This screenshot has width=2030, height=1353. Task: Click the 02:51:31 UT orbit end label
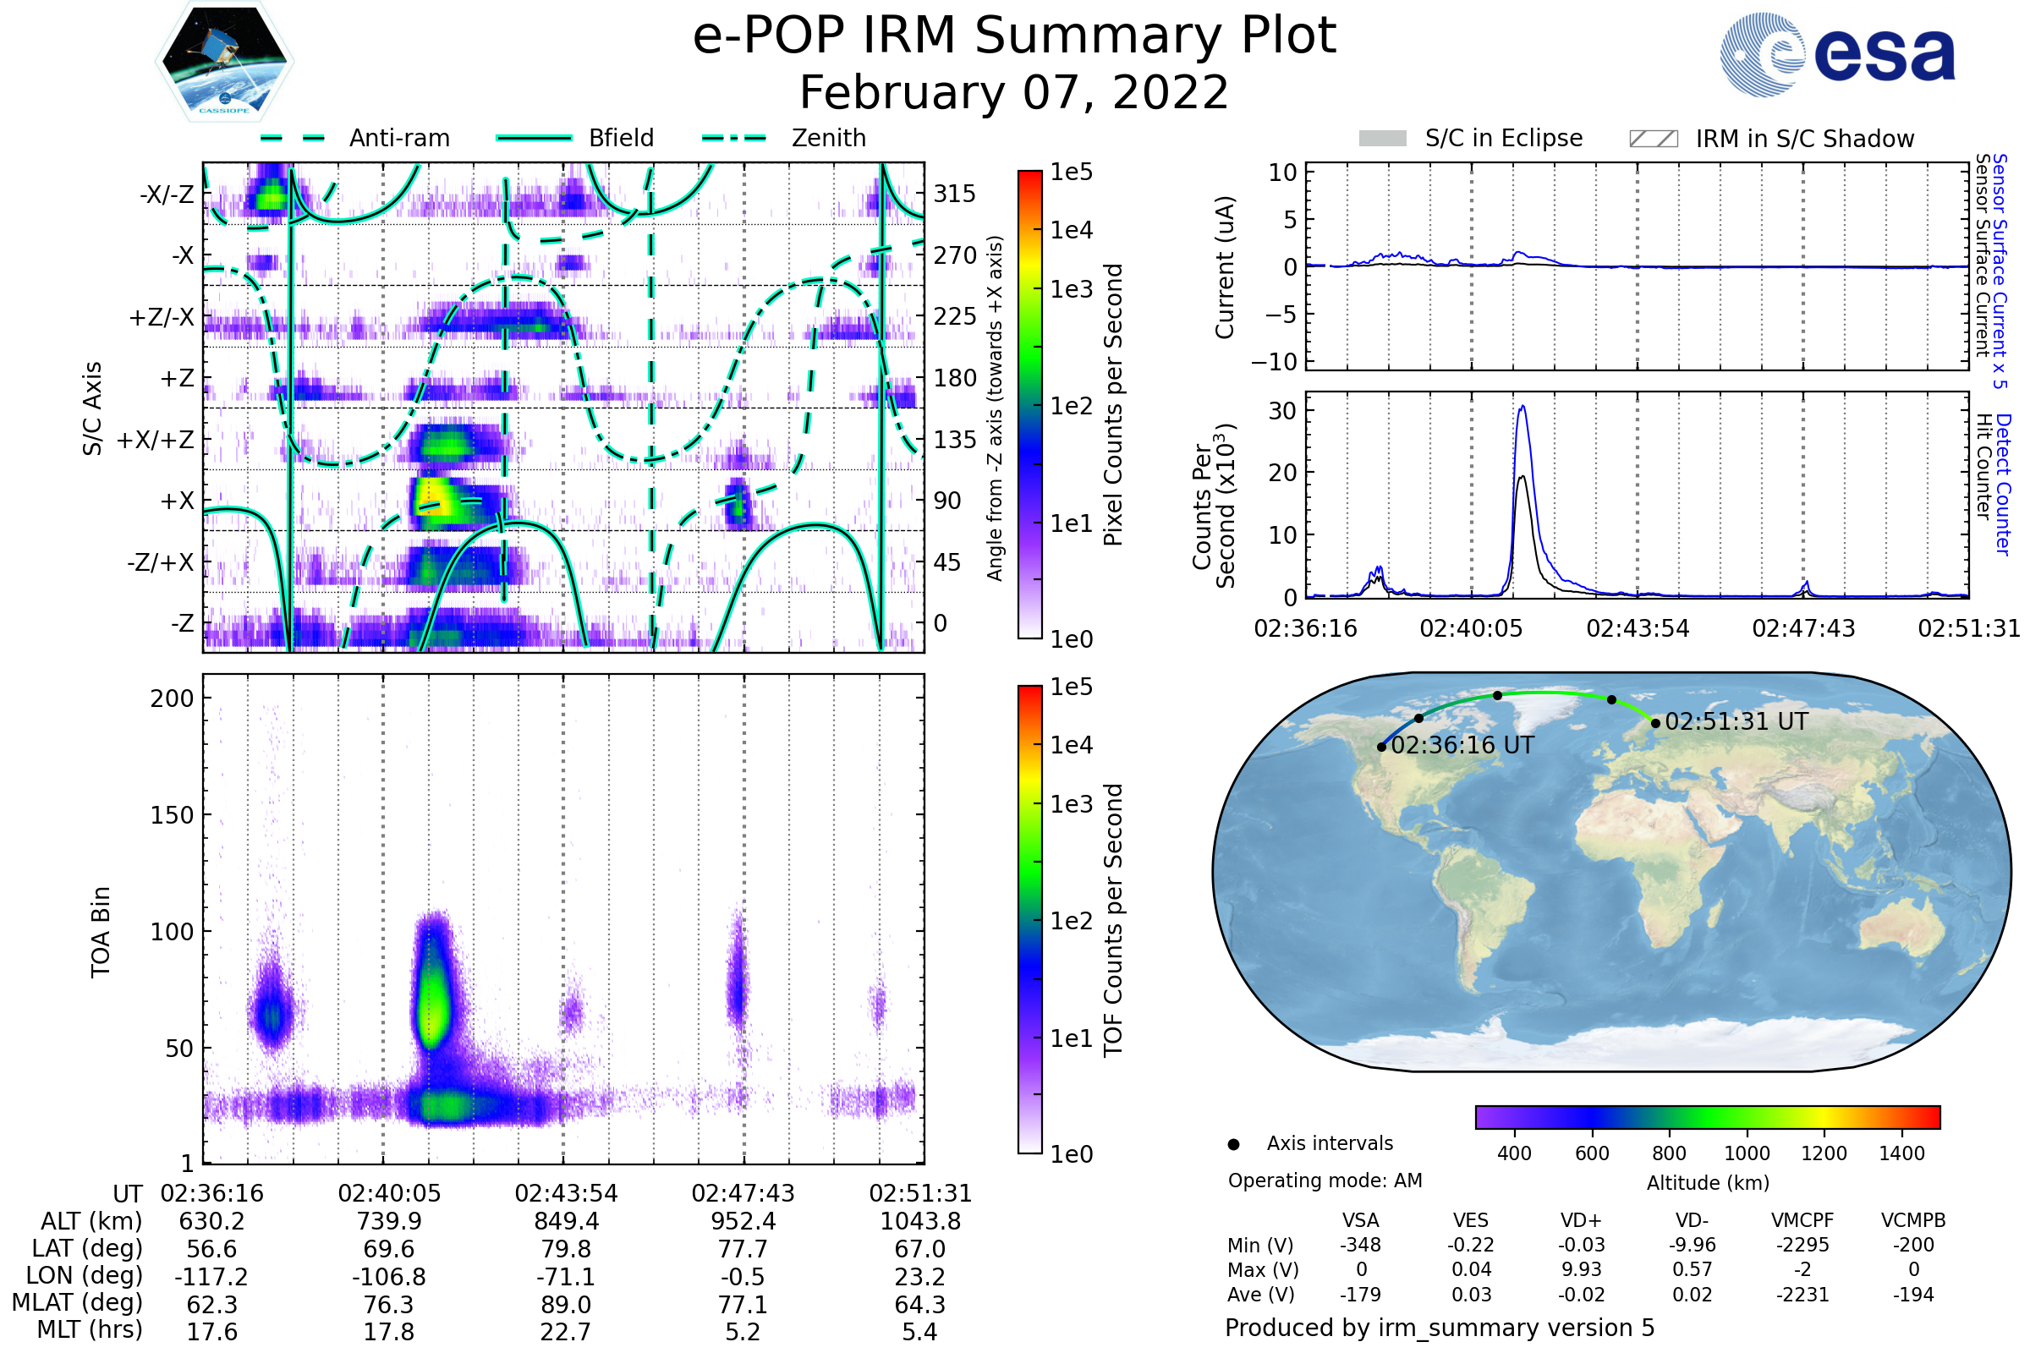click(1736, 721)
